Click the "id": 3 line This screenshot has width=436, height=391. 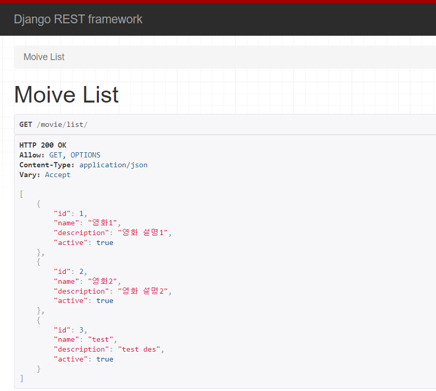tap(70, 330)
